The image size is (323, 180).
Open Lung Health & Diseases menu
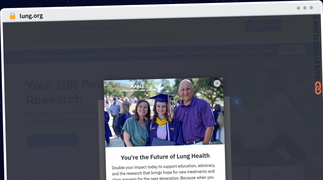[x=44, y=56]
